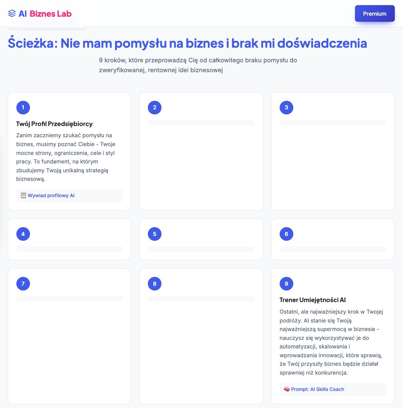Viewport: 403px width, 408px height.
Task: Click the loading placeholder bar in card 2
Action: click(x=201, y=123)
